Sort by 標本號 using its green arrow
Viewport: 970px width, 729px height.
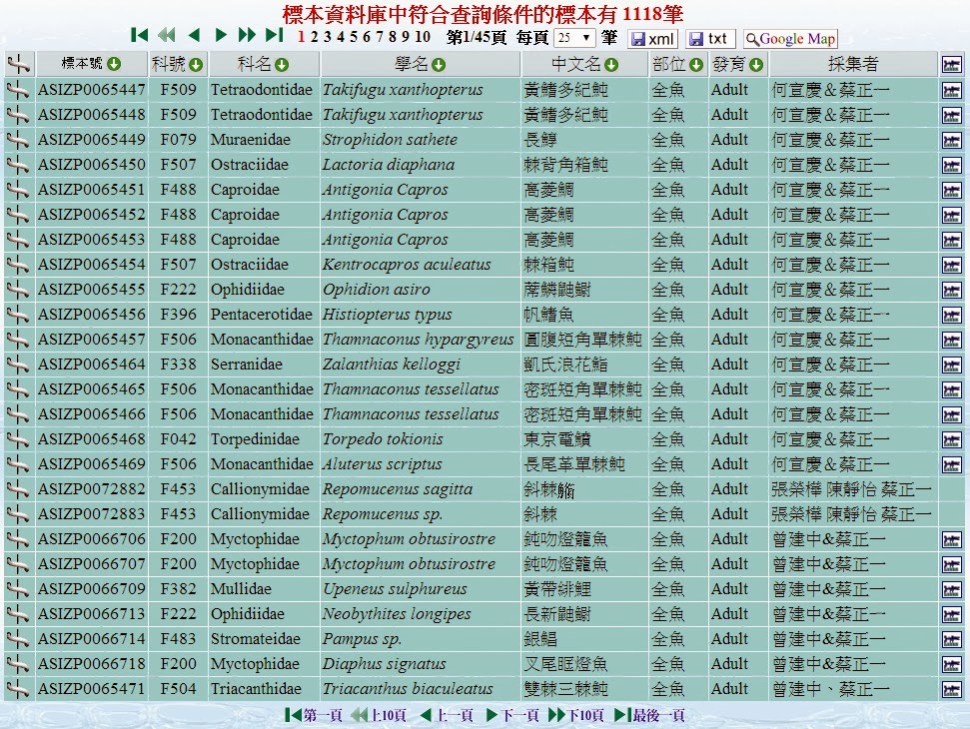pos(114,65)
